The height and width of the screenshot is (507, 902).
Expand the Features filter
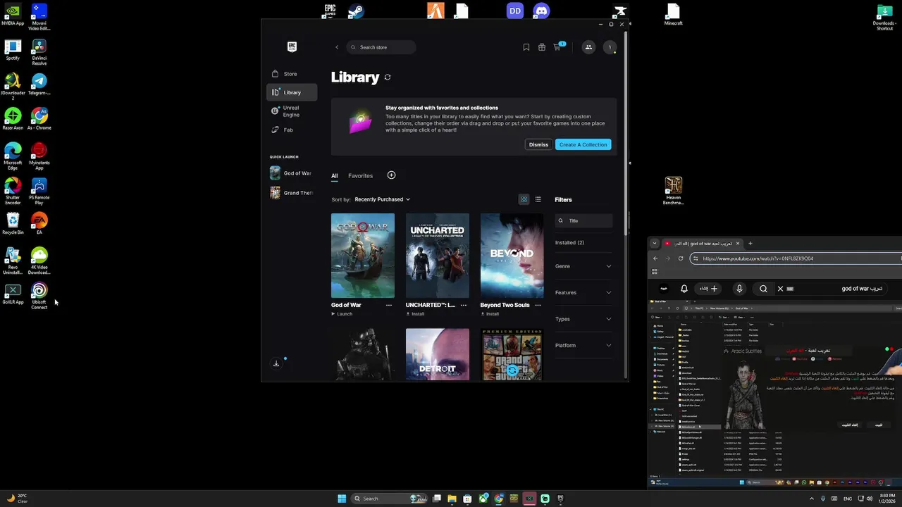click(x=583, y=292)
